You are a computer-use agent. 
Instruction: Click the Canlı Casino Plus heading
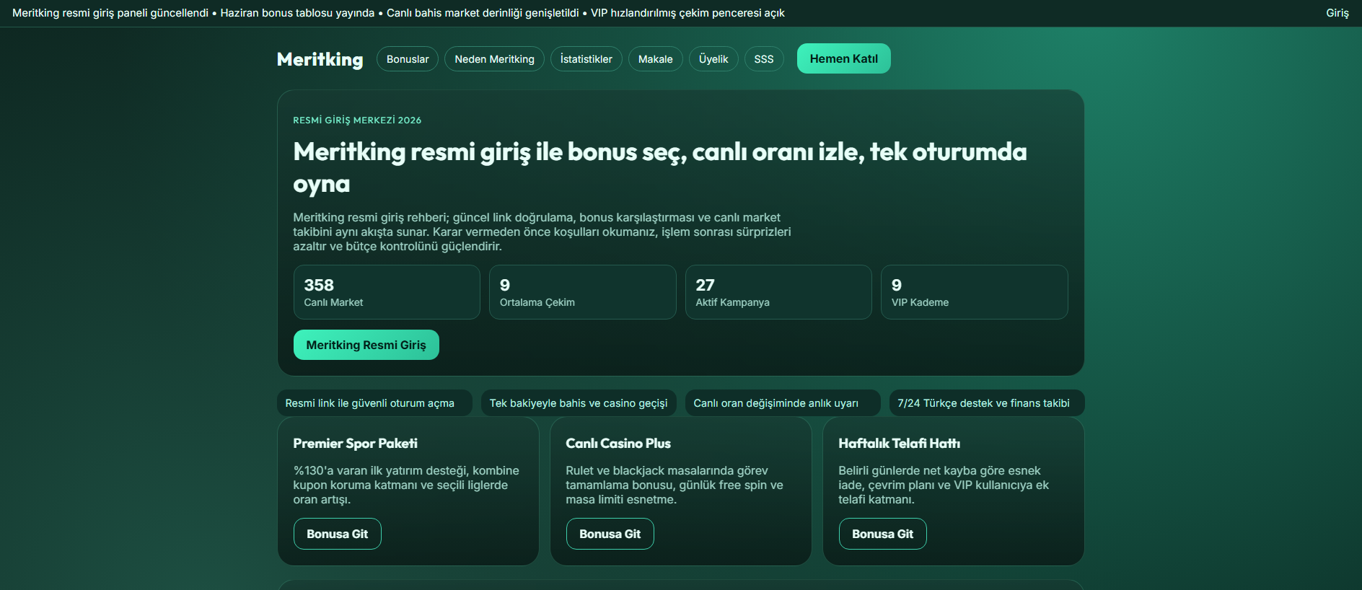point(618,444)
